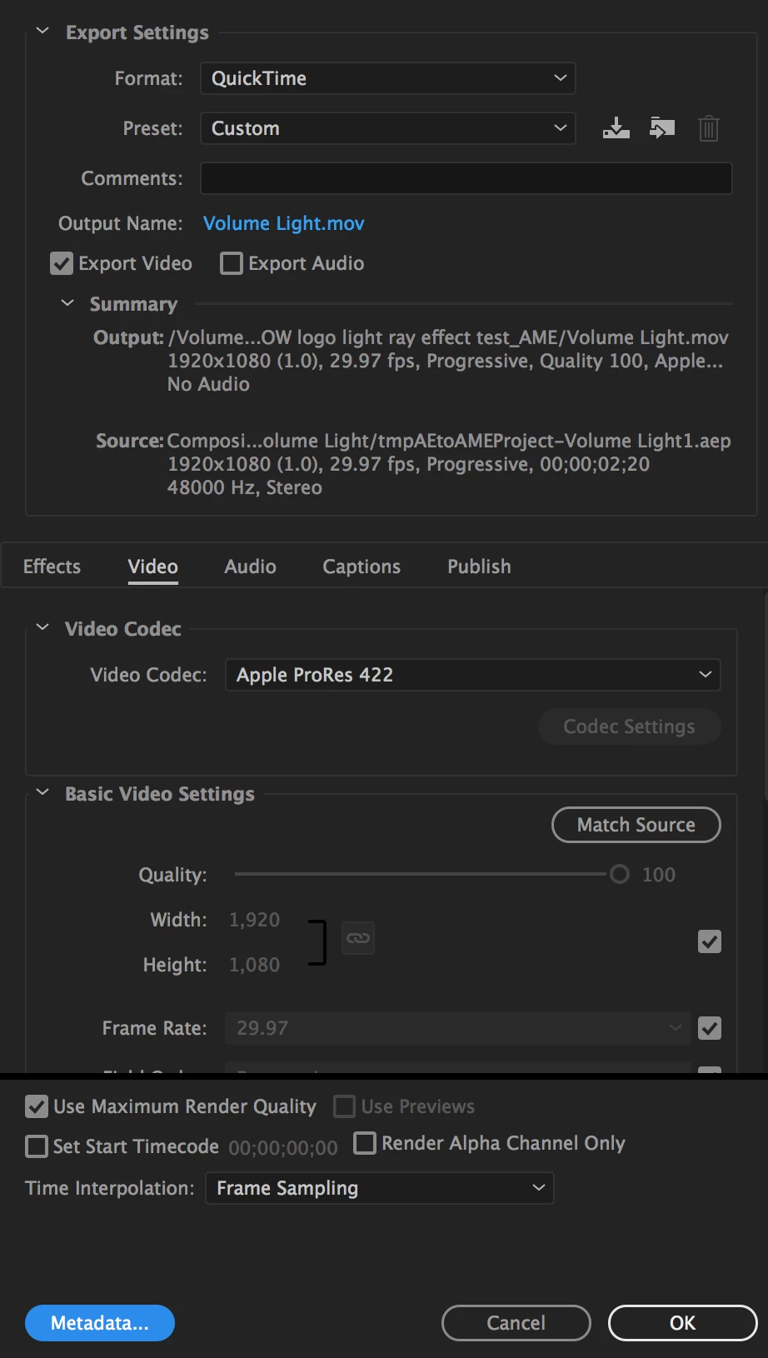Open Time Interpolation dropdown Frame Sampling
The height and width of the screenshot is (1358, 768).
tap(379, 1188)
